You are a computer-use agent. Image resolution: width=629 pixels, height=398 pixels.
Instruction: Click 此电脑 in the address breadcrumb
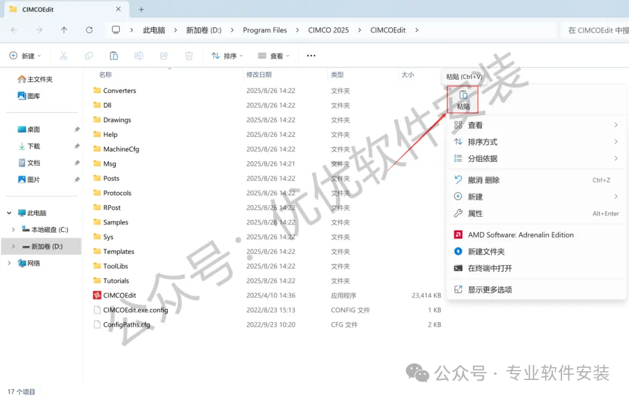coord(154,30)
